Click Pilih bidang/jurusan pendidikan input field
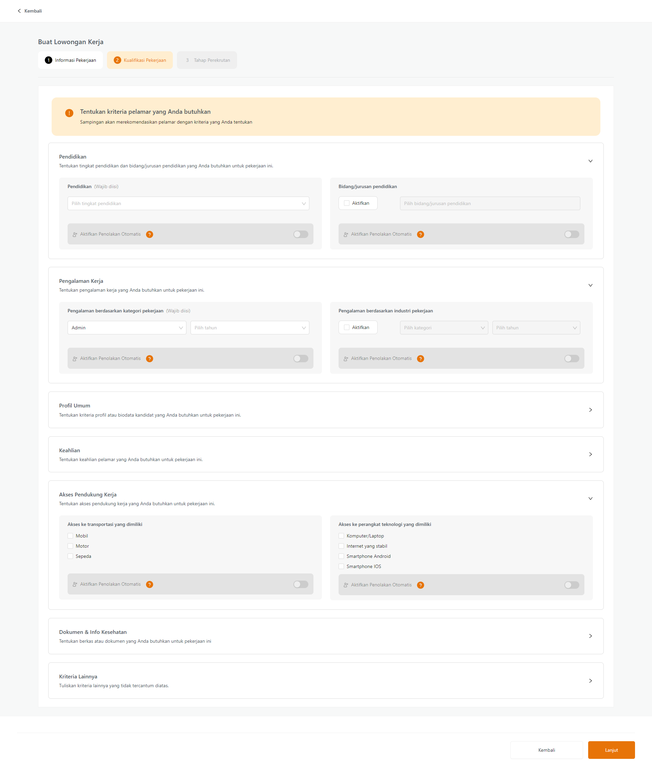Screen dimensions: 652x767 tap(490, 204)
